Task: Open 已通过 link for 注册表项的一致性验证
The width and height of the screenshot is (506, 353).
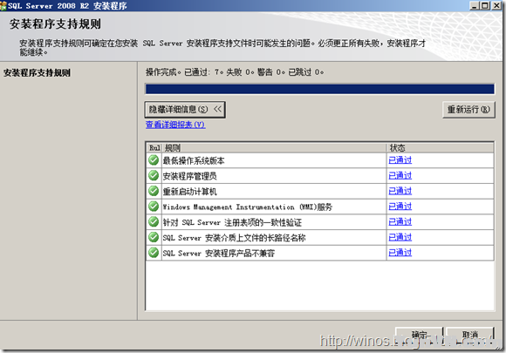Action: 400,222
